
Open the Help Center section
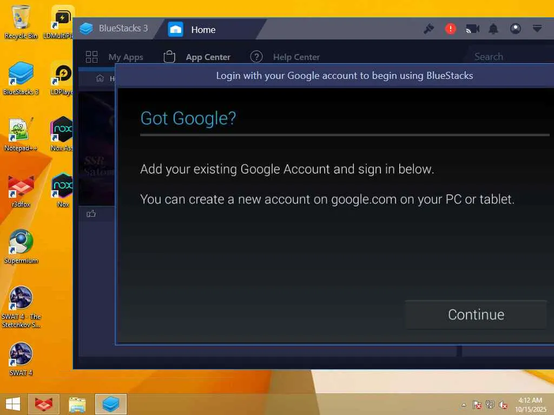pos(296,57)
